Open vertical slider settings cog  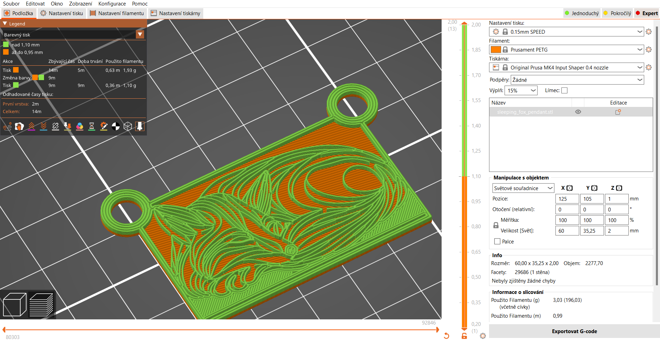tap(483, 336)
